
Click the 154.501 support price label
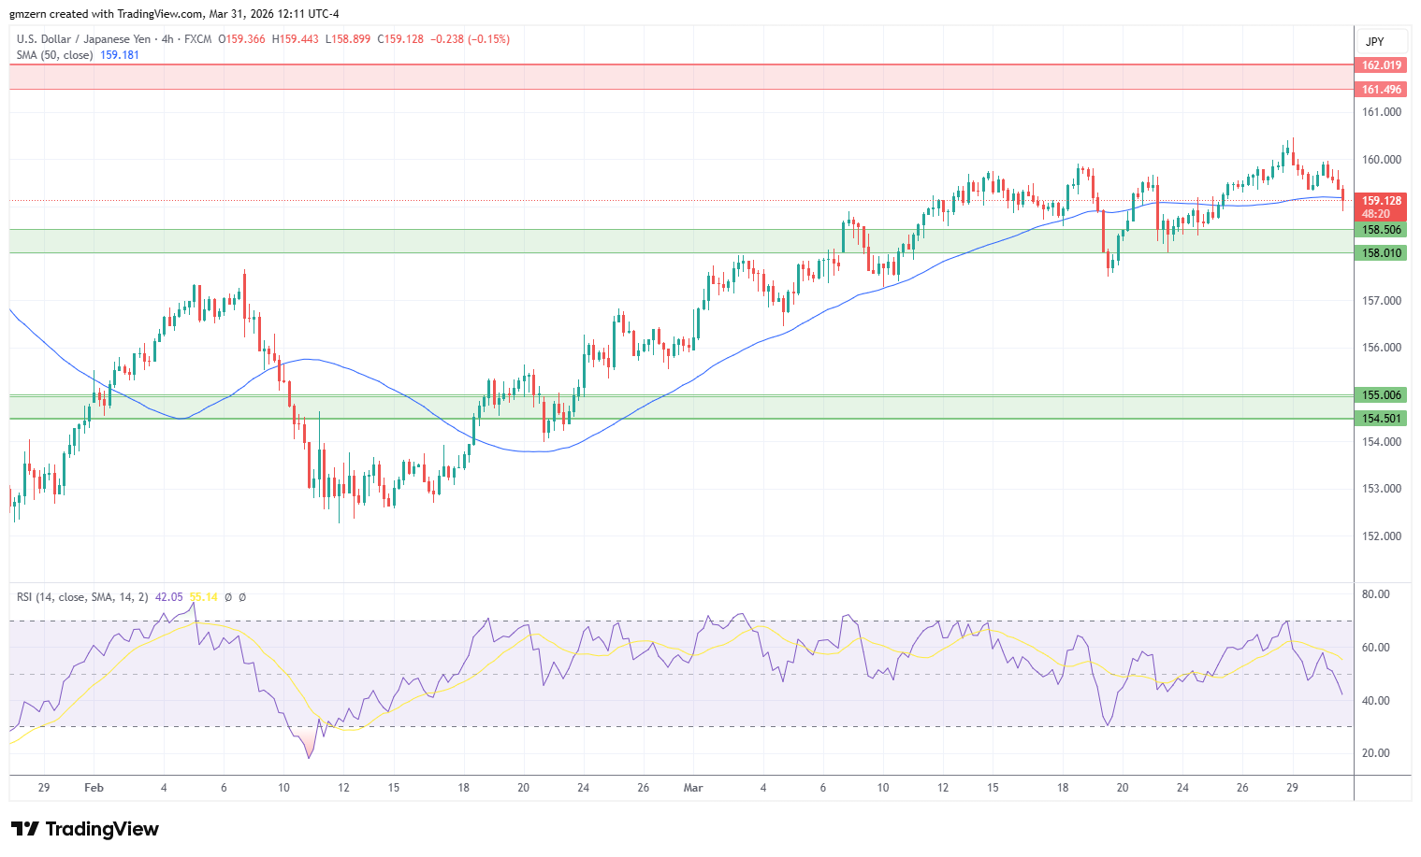coord(1381,419)
